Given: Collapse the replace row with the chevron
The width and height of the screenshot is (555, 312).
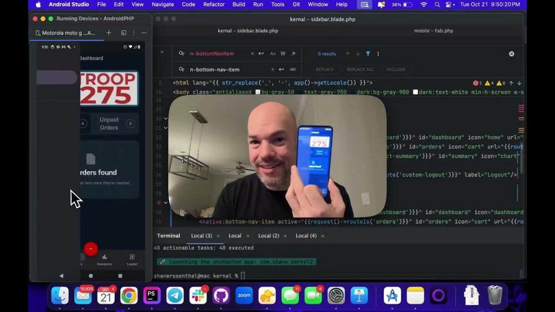Looking at the screenshot, I should 162,53.
